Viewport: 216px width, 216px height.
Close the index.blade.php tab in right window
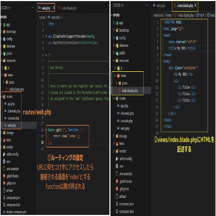coord(195,5)
